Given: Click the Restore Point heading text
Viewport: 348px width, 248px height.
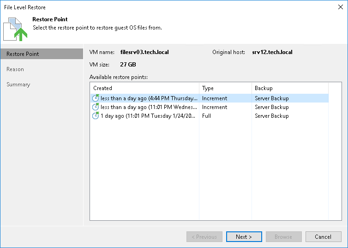Looking at the screenshot, I should 50,19.
